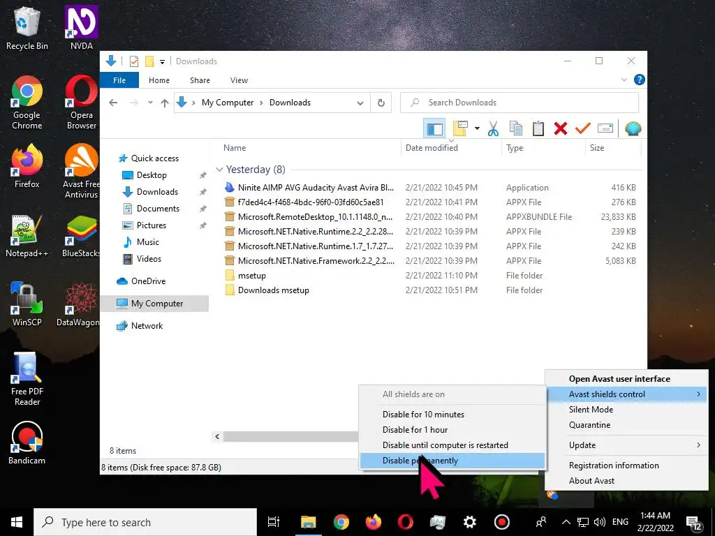Click the taskbar Type here to search box
715x536 pixels.
[x=145, y=522]
